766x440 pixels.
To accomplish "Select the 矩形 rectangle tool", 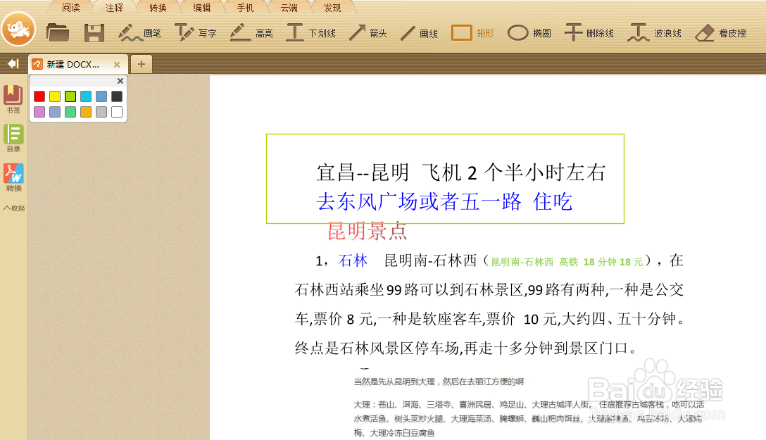I will (x=472, y=32).
